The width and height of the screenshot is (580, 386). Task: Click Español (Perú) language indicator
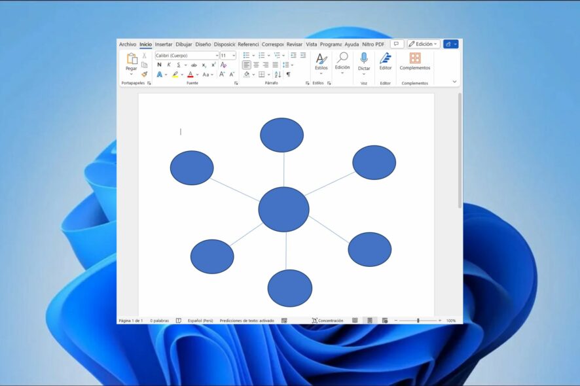pos(200,321)
